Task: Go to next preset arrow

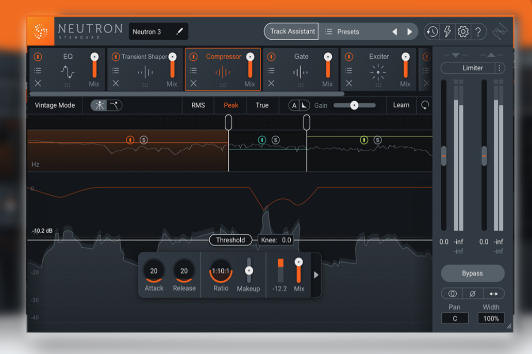Action: coord(409,31)
